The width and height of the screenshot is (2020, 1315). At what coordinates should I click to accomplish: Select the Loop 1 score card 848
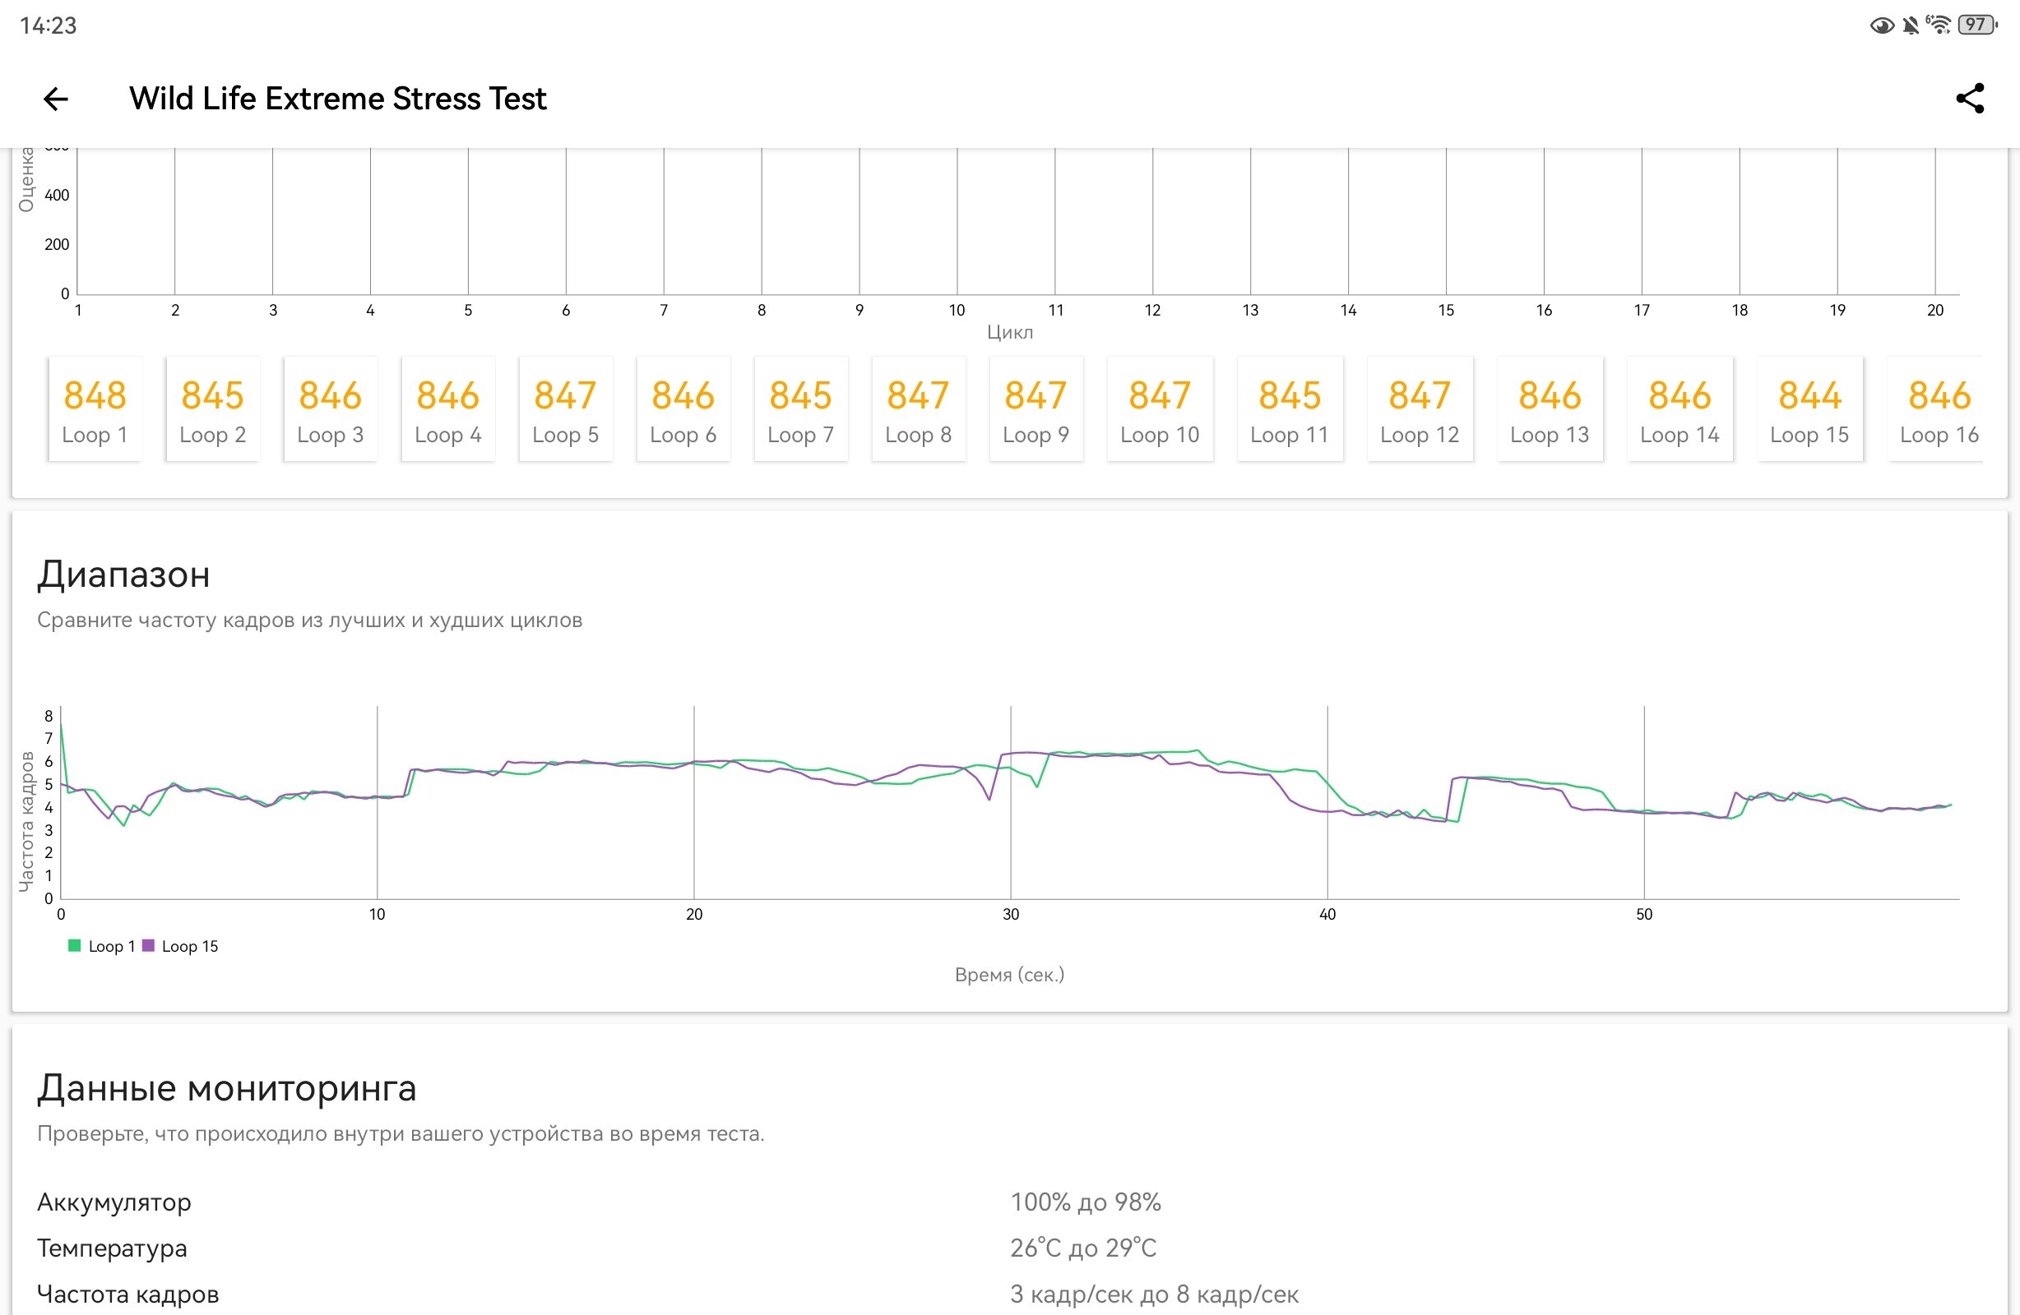pos(95,410)
